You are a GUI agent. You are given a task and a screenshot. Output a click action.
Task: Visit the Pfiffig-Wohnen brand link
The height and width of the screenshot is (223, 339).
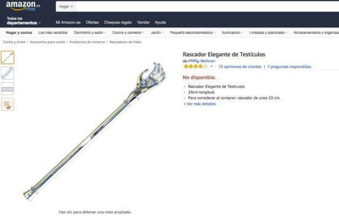click(202, 61)
